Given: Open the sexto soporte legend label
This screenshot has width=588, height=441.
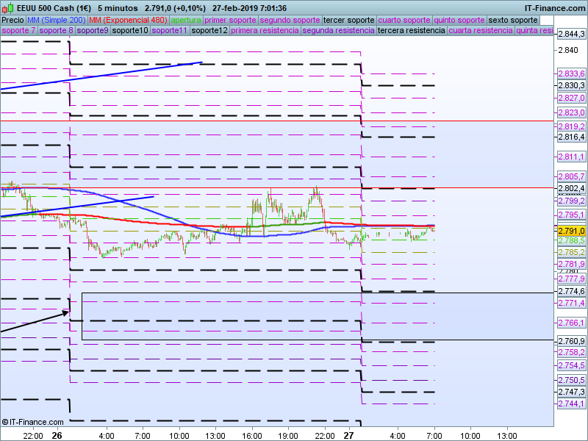Looking at the screenshot, I should point(513,20).
